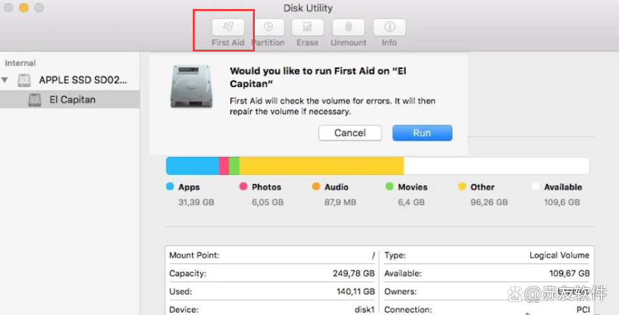Select APPLE SSD drive in sidebar
Viewport: 619px width, 315px height.
(x=83, y=80)
